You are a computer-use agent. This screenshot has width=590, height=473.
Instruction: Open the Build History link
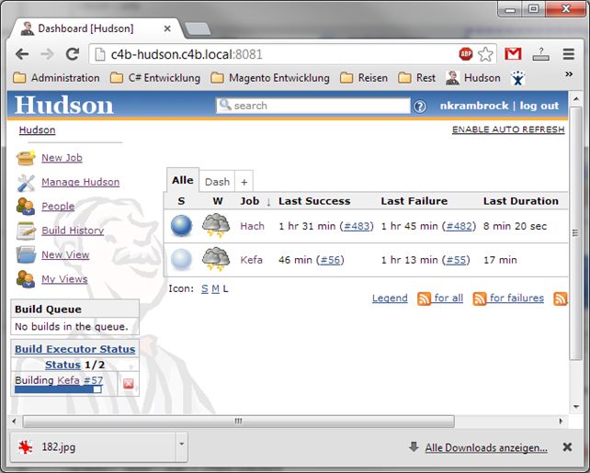click(73, 231)
